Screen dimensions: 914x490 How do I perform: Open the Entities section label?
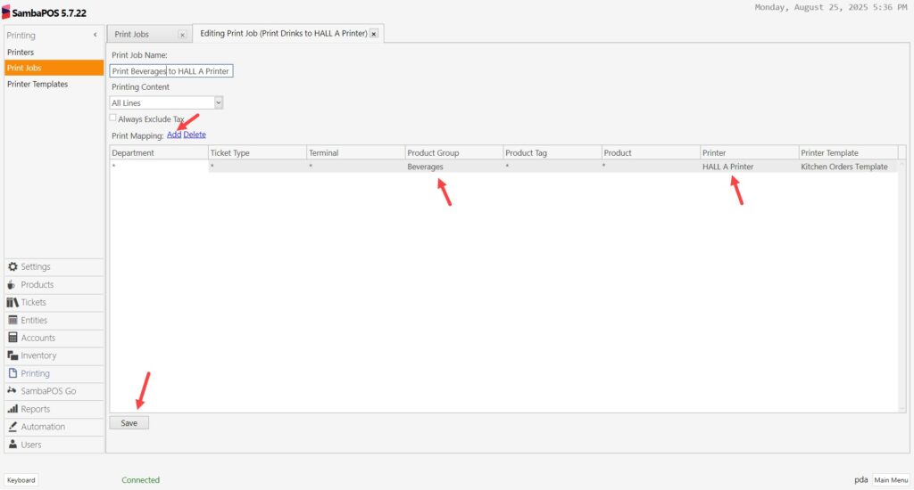pyautogui.click(x=35, y=320)
